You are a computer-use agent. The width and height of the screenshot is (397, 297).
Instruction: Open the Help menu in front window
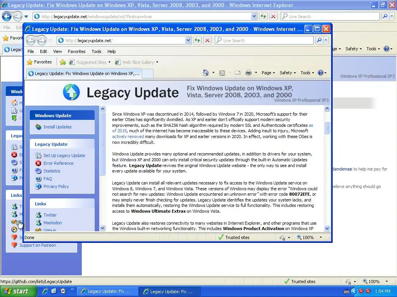click(x=111, y=51)
